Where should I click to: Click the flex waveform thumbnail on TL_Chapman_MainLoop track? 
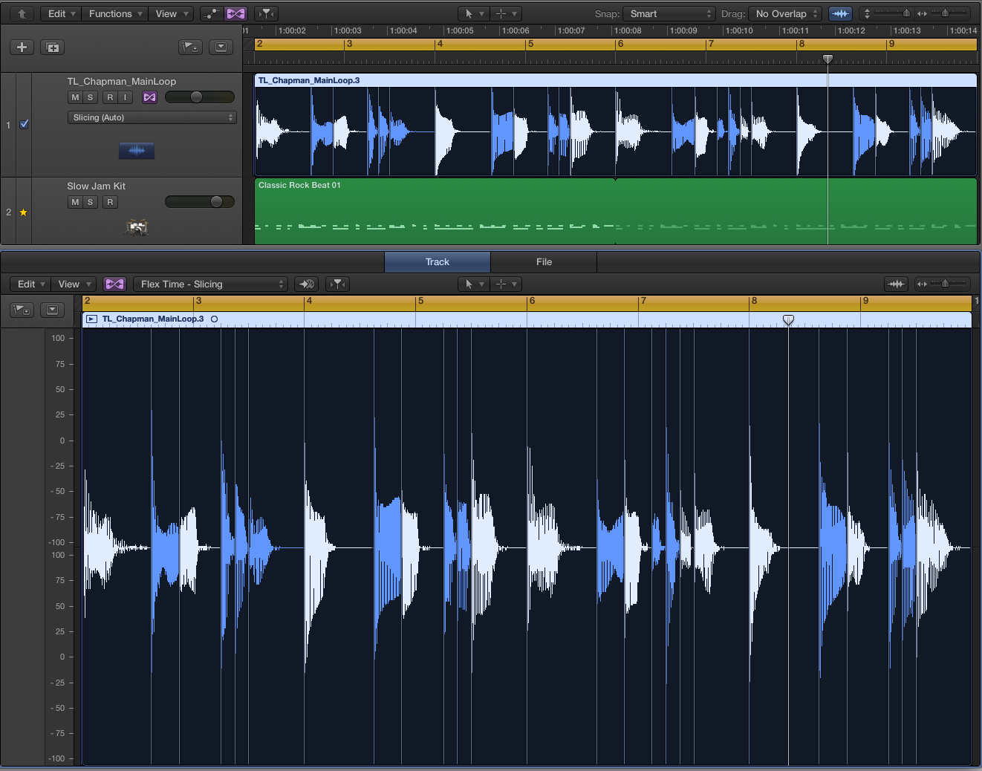point(136,150)
